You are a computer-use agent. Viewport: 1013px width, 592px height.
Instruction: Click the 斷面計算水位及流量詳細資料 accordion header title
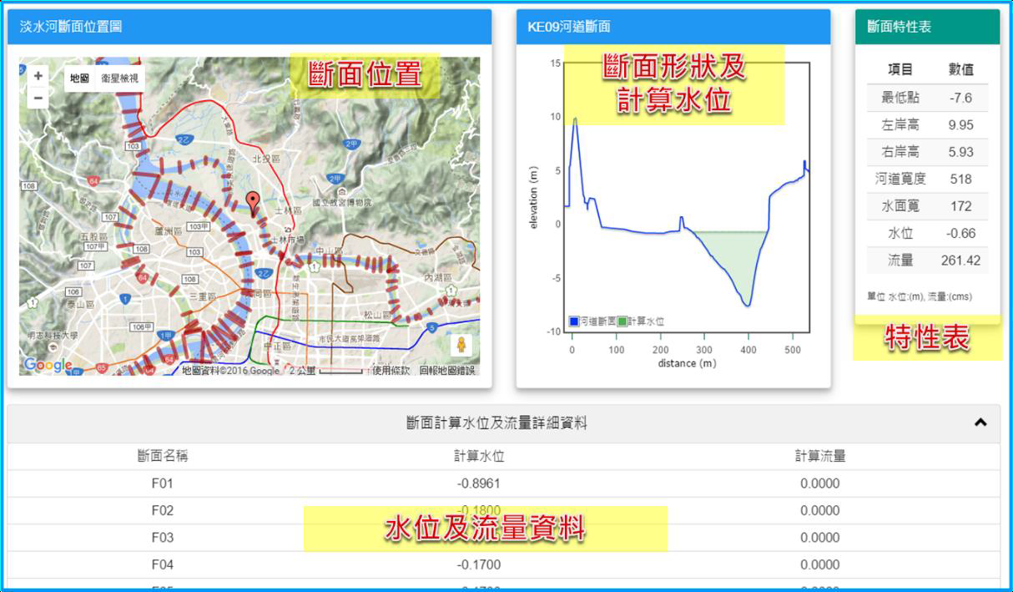point(496,423)
